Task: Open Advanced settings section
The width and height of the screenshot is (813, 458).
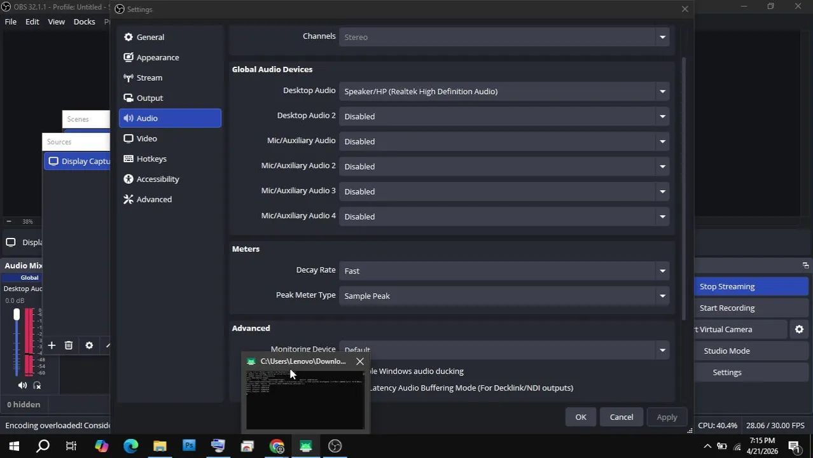Action: click(170, 200)
